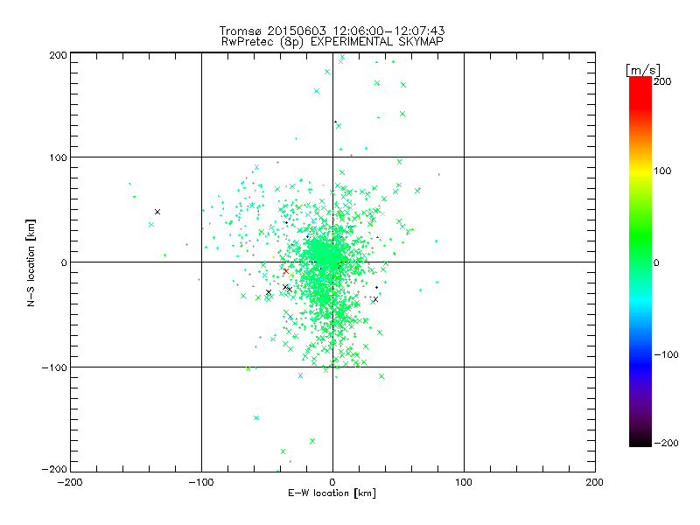
Task: Select the 'N-S location [km]' vertical axis label
Action: 31,262
